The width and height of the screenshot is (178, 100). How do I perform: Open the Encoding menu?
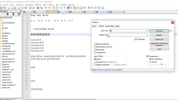coord(20,5)
